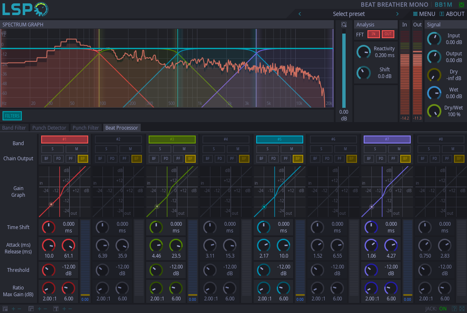Click the Reactivity knob
The image size is (467, 313).
(363, 52)
